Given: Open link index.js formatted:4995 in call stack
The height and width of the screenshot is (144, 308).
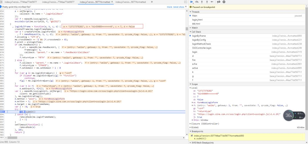Looking at the screenshot, I should click(x=286, y=68).
